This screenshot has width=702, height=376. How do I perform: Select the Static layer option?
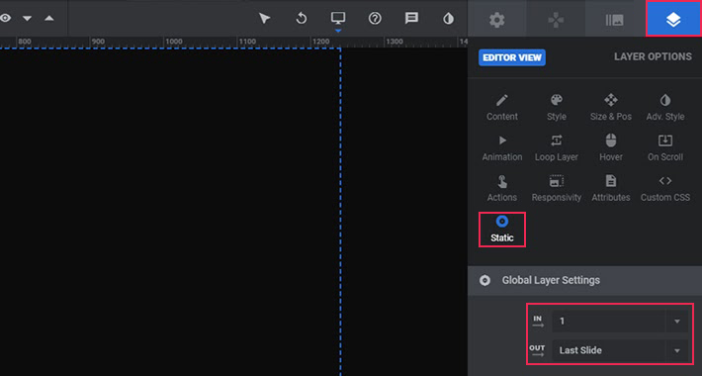point(502,230)
